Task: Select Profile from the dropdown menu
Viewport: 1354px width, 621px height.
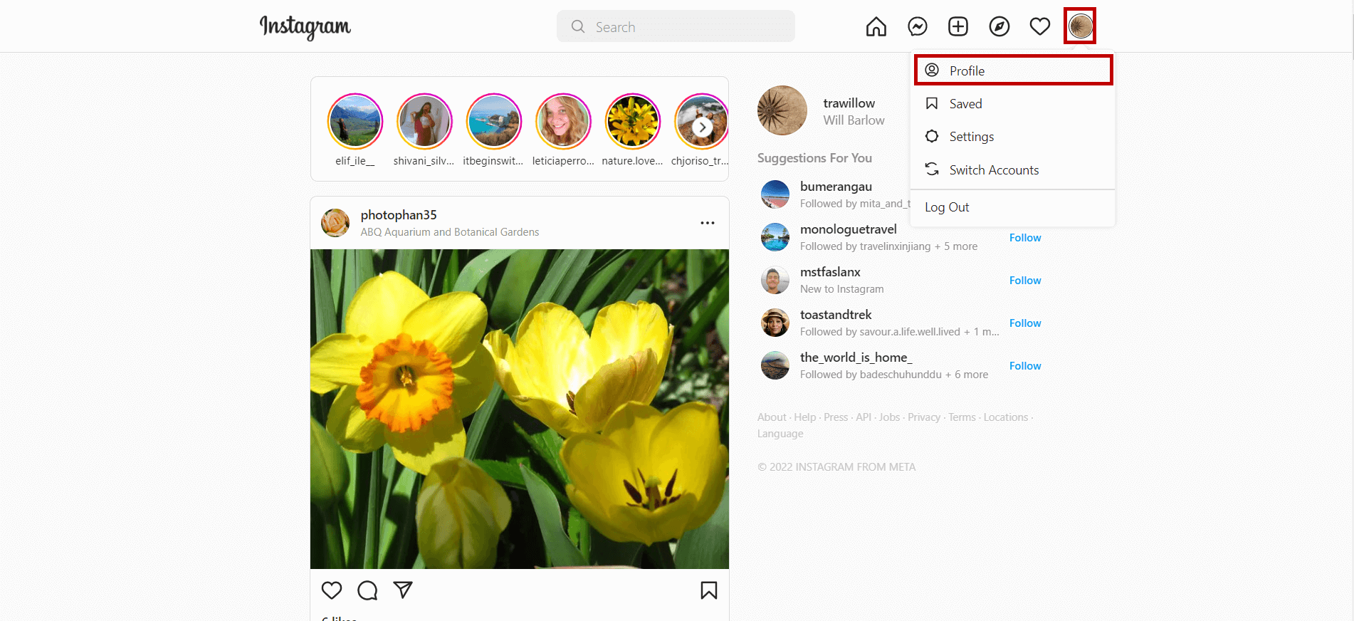Action: click(x=1013, y=71)
